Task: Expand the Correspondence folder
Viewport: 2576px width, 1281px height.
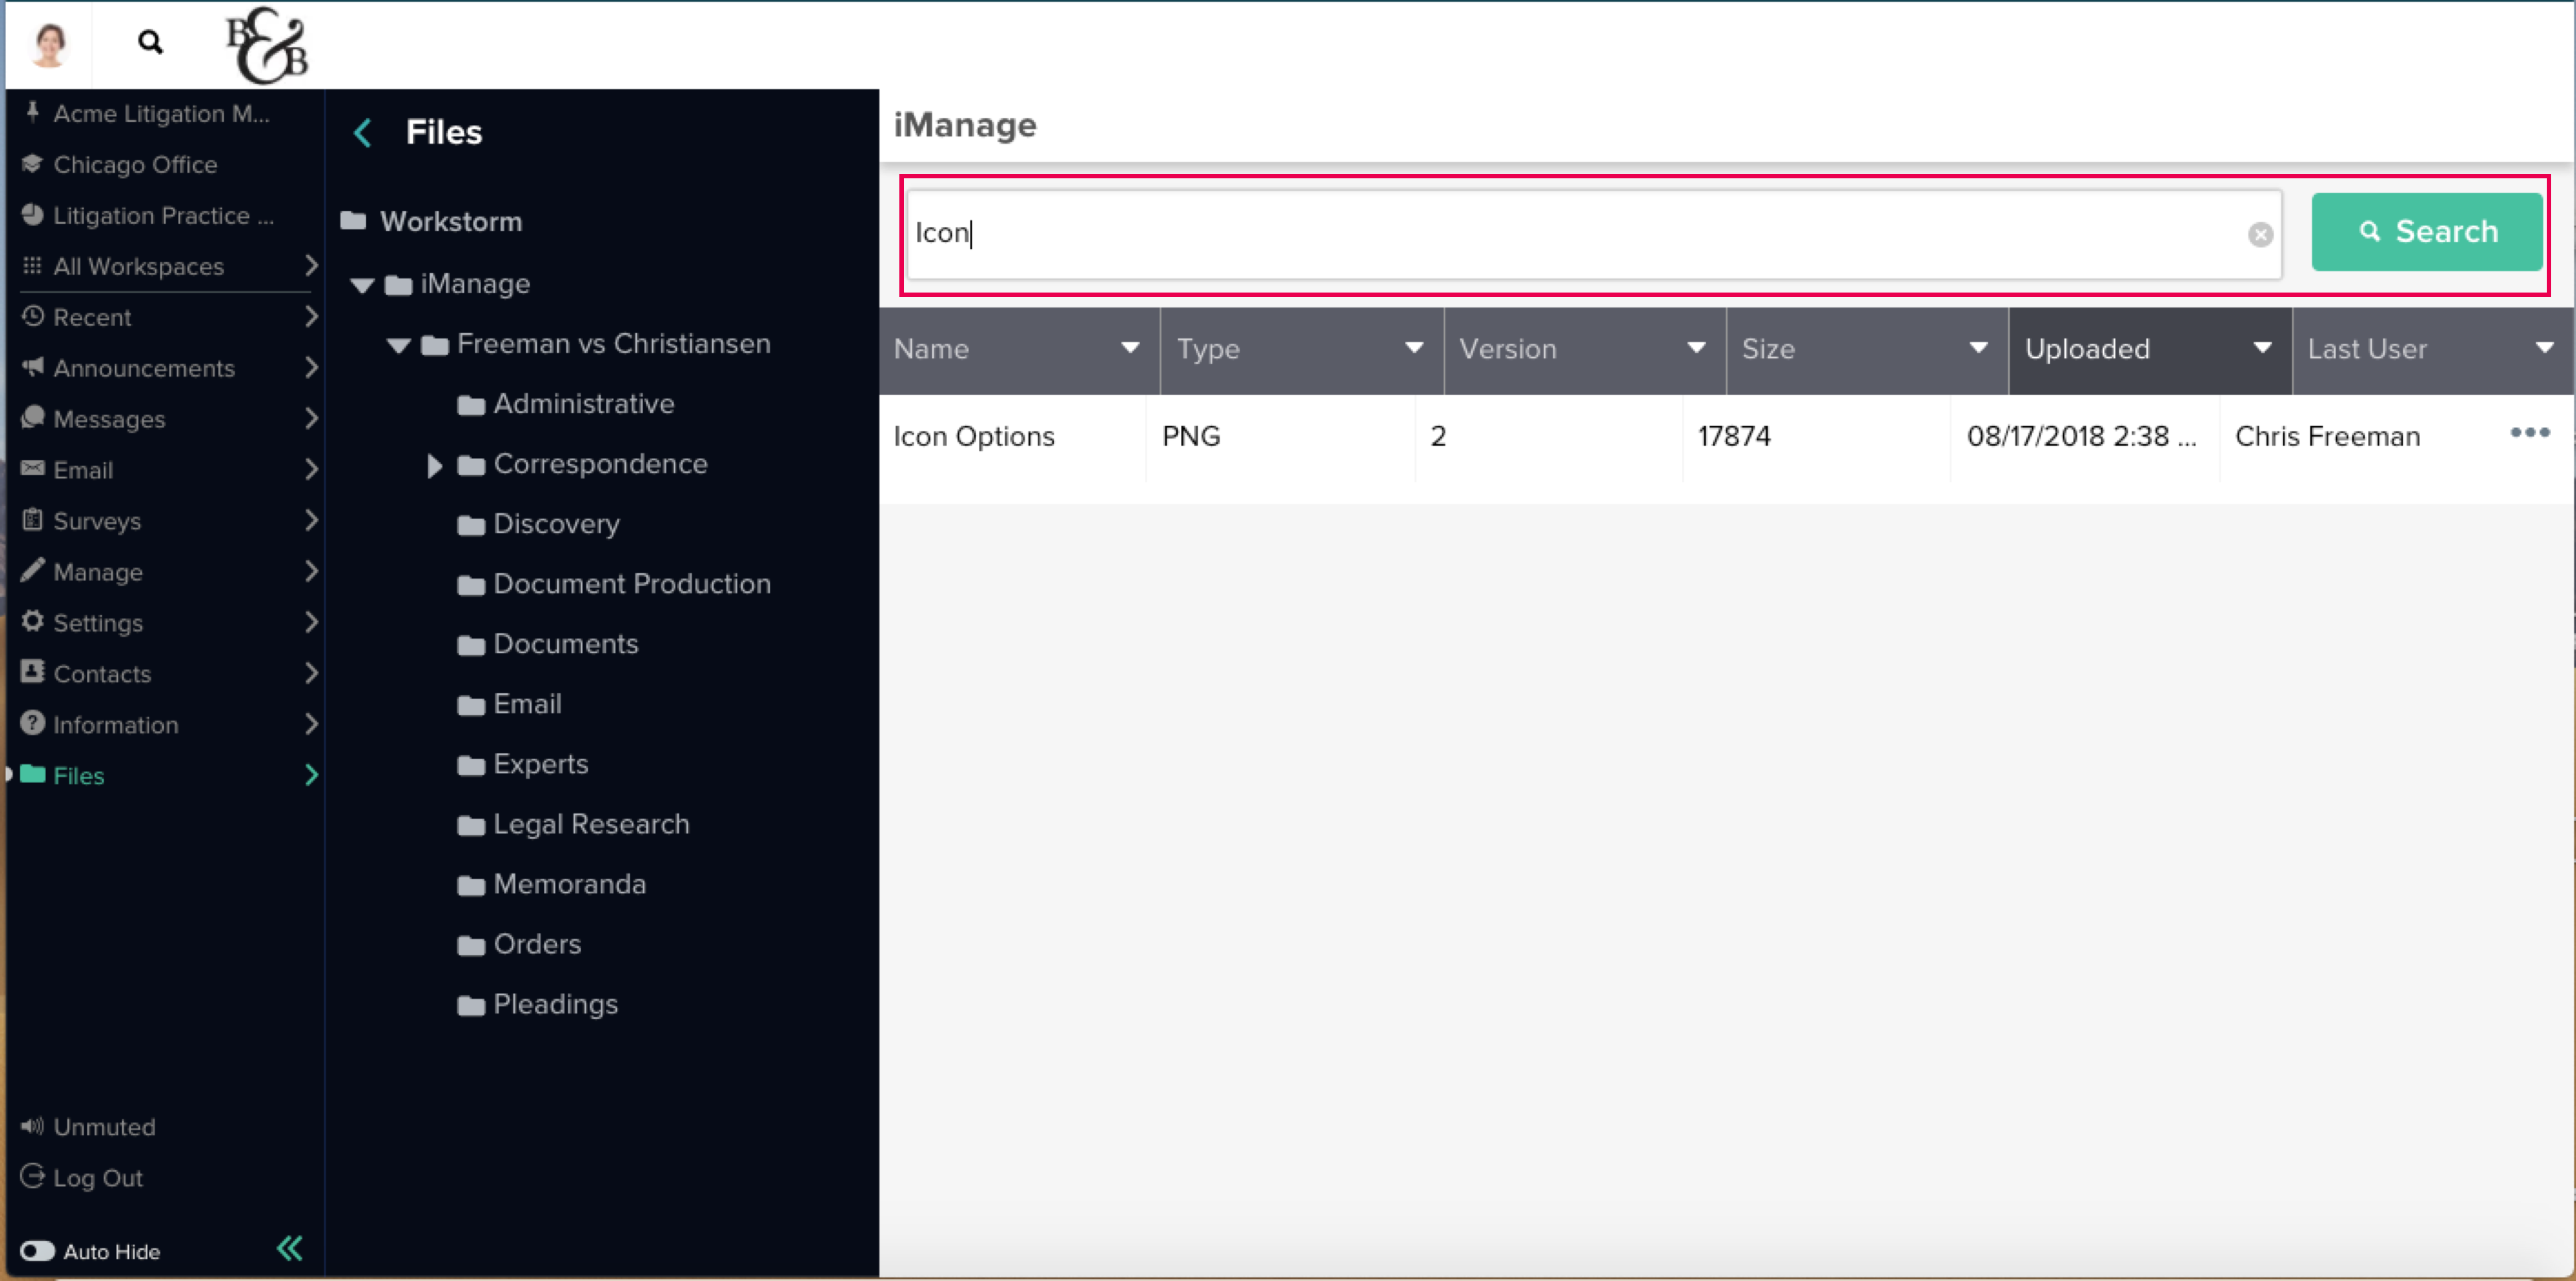Action: coord(434,465)
